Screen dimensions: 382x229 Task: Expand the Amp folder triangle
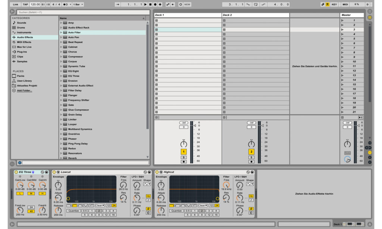(x=61, y=23)
